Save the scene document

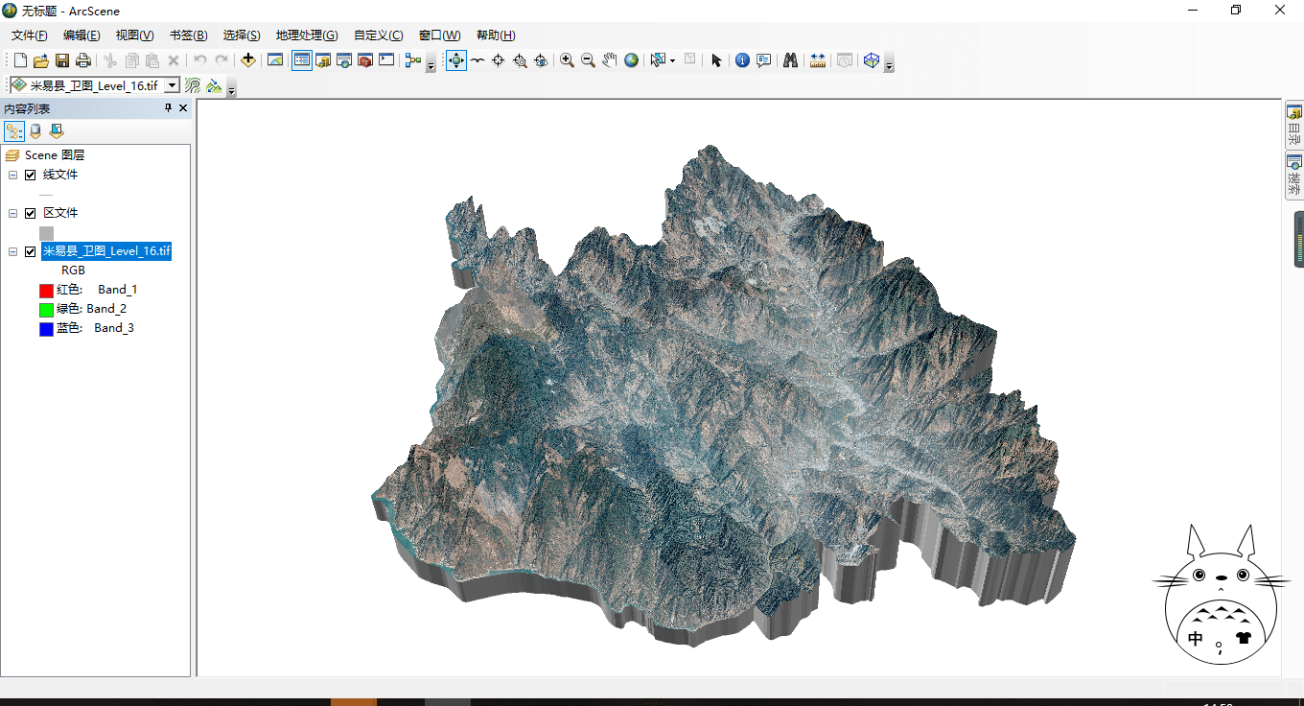(x=62, y=60)
